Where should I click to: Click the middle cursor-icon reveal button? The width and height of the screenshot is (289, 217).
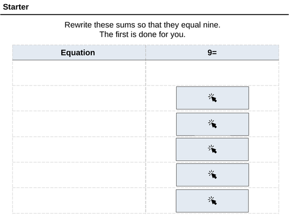tap(212, 149)
